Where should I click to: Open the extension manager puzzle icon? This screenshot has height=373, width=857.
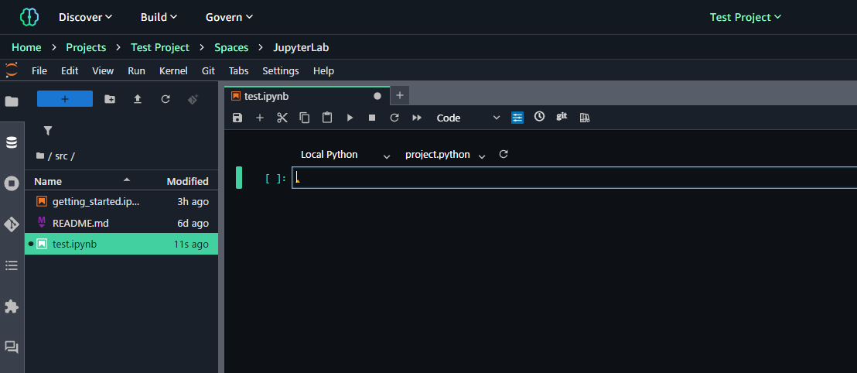[12, 306]
